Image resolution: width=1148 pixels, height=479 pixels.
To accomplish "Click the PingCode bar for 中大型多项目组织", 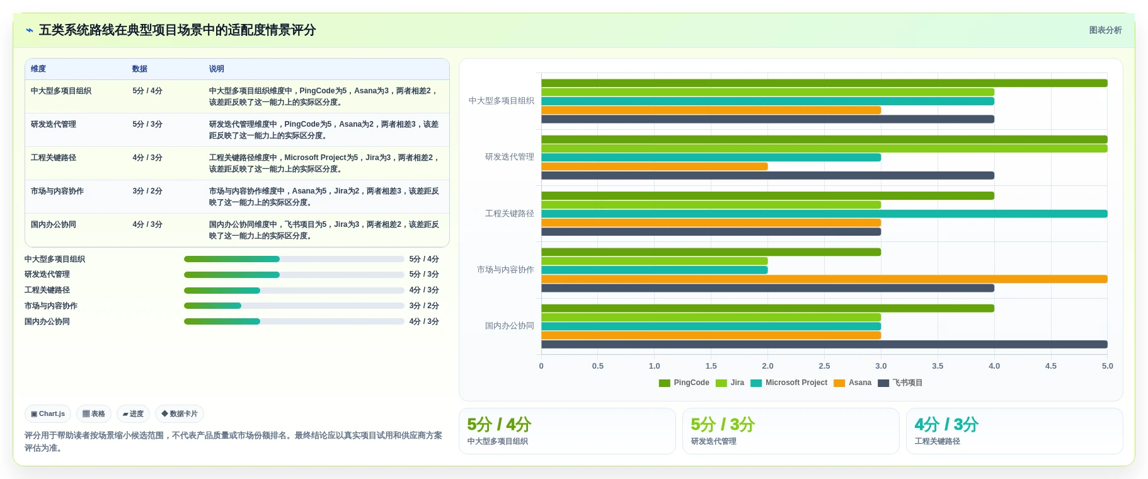I will pos(824,83).
